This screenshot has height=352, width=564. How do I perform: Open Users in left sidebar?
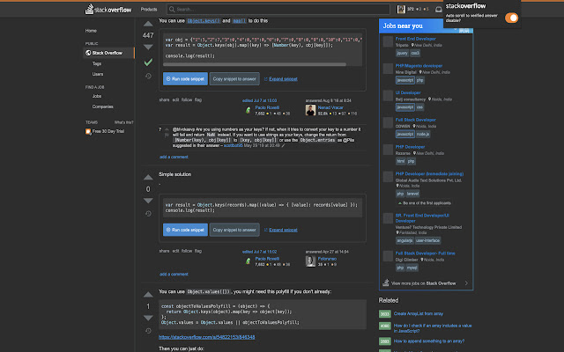tap(98, 74)
